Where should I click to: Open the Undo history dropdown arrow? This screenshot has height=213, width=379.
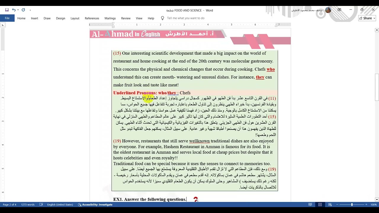coord(18,10)
